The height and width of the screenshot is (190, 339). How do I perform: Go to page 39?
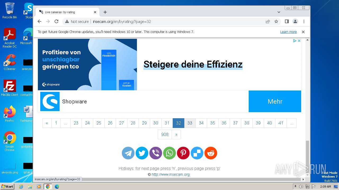pos(258,123)
